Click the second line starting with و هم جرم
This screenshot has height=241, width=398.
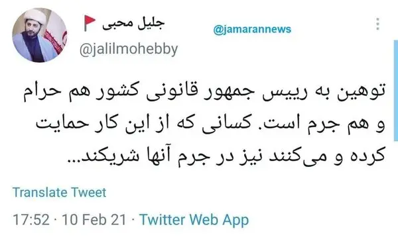point(210,124)
